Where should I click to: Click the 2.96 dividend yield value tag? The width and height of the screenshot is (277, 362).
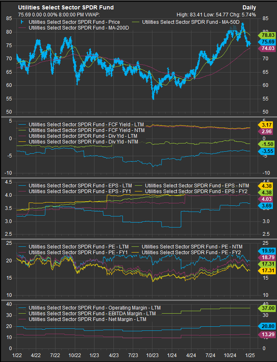[x=267, y=132]
